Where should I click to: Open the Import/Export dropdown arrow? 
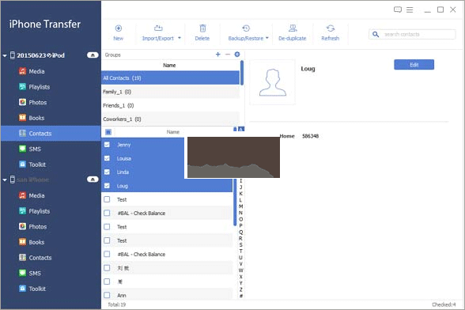tap(180, 38)
